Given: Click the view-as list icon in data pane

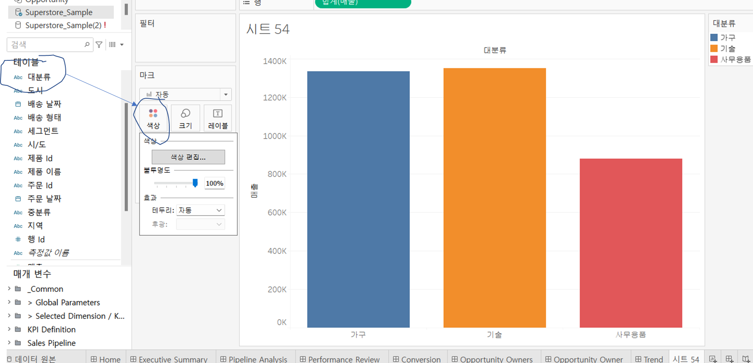Looking at the screenshot, I should coord(112,45).
